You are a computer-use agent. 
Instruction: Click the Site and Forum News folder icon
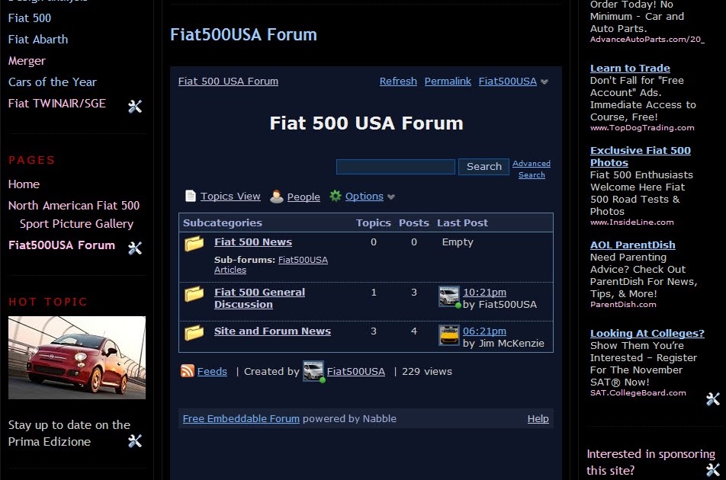click(x=194, y=332)
